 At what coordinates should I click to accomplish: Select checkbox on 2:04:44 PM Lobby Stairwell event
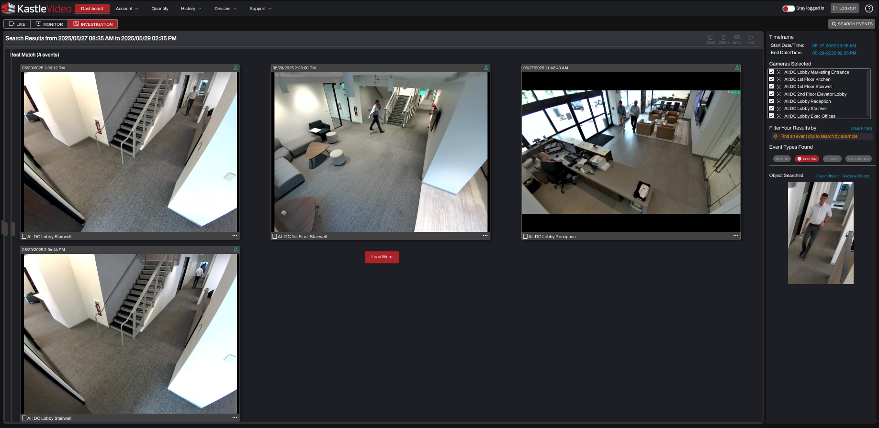(x=24, y=418)
